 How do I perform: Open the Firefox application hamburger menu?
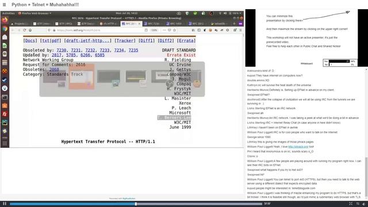click(240, 30)
